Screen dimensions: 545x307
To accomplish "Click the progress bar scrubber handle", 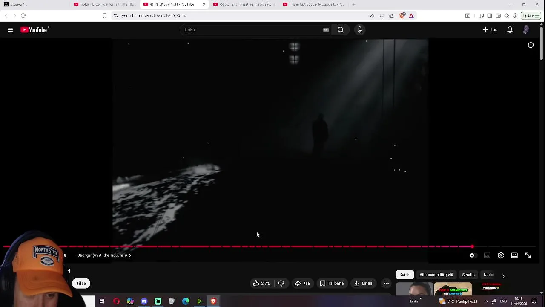I will point(472,246).
